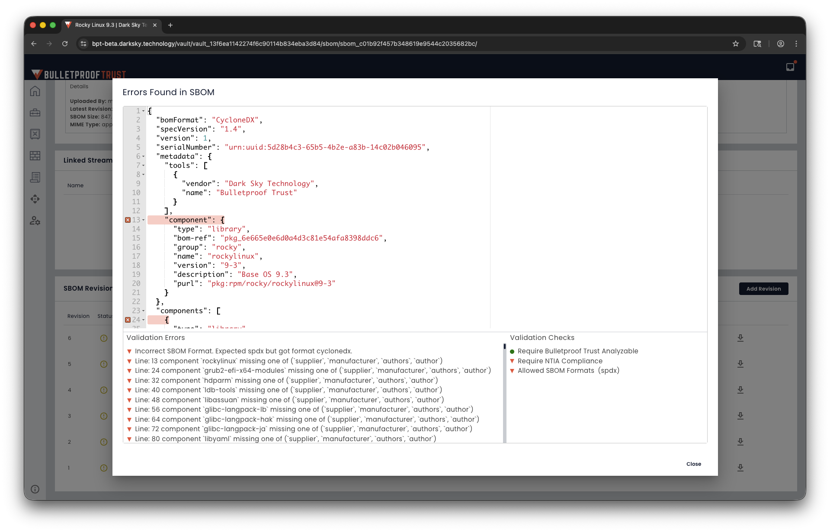The image size is (830, 532).
Task: Download revision 6 SBOM
Action: coord(740,338)
